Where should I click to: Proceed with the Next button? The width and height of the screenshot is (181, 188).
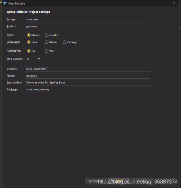tap(119, 181)
